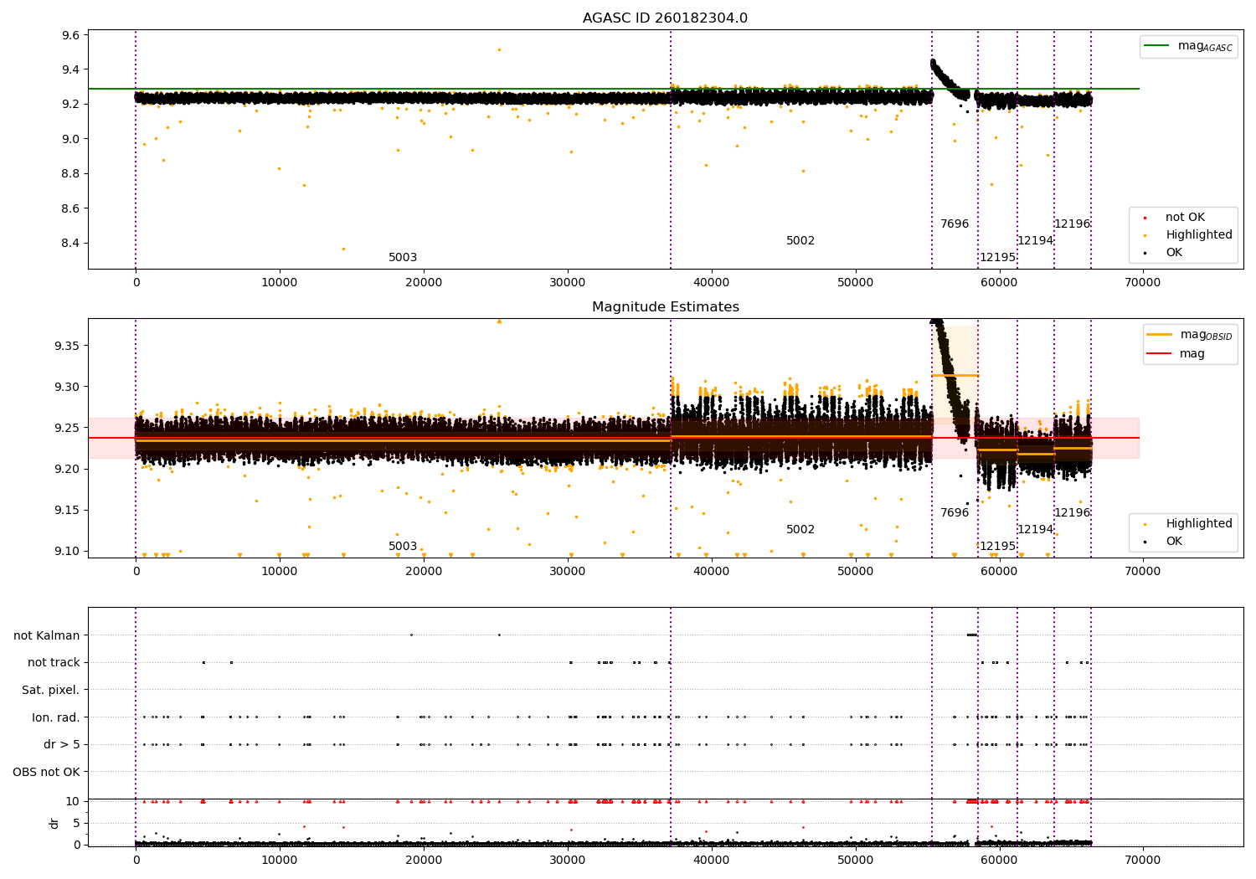Click the 9.6 y-axis tick label
Image resolution: width=1256 pixels, height=879 pixels.
pyautogui.click(x=71, y=35)
